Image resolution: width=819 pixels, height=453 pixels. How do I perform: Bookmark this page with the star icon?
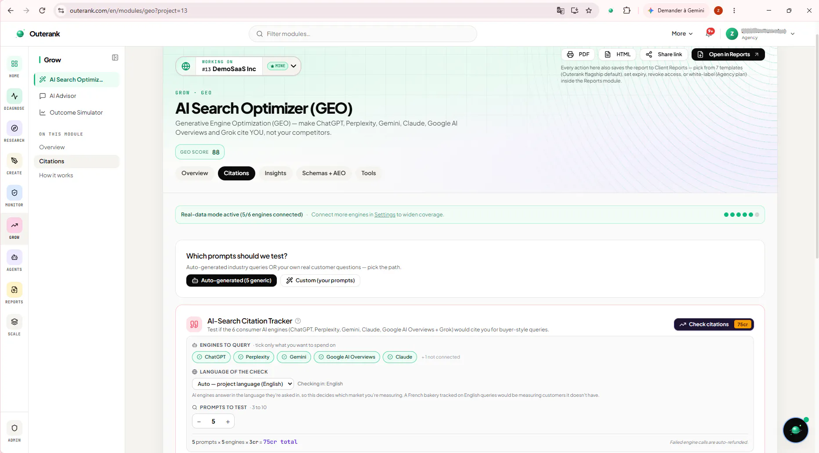tap(589, 11)
